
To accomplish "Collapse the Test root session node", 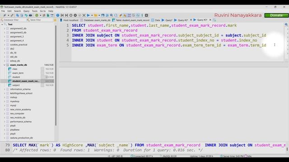I will (x=2, y=24).
